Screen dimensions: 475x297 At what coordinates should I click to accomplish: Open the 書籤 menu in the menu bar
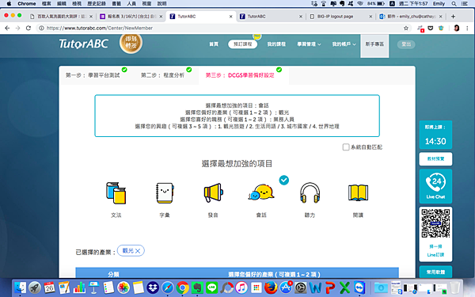point(116,4)
